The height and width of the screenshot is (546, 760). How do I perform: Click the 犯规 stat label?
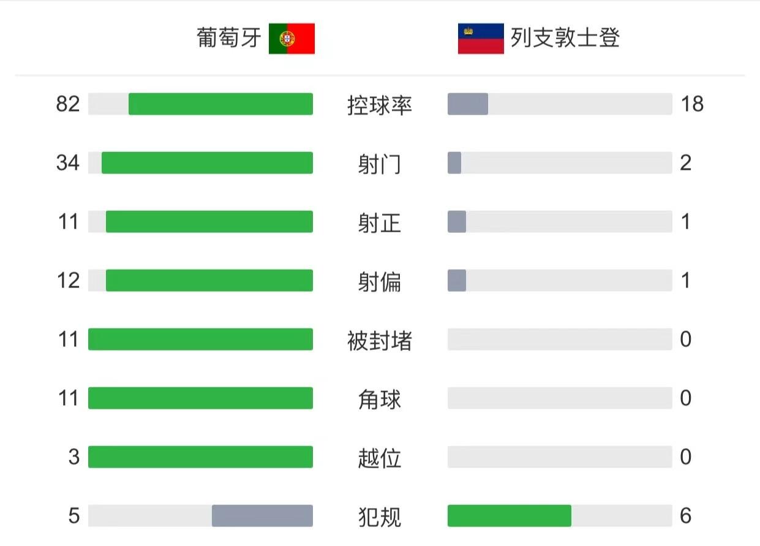pyautogui.click(x=380, y=517)
